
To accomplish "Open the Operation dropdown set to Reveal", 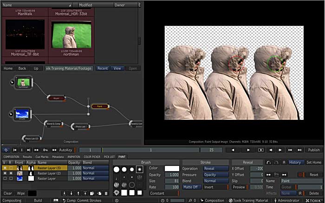I will coord(216,169).
